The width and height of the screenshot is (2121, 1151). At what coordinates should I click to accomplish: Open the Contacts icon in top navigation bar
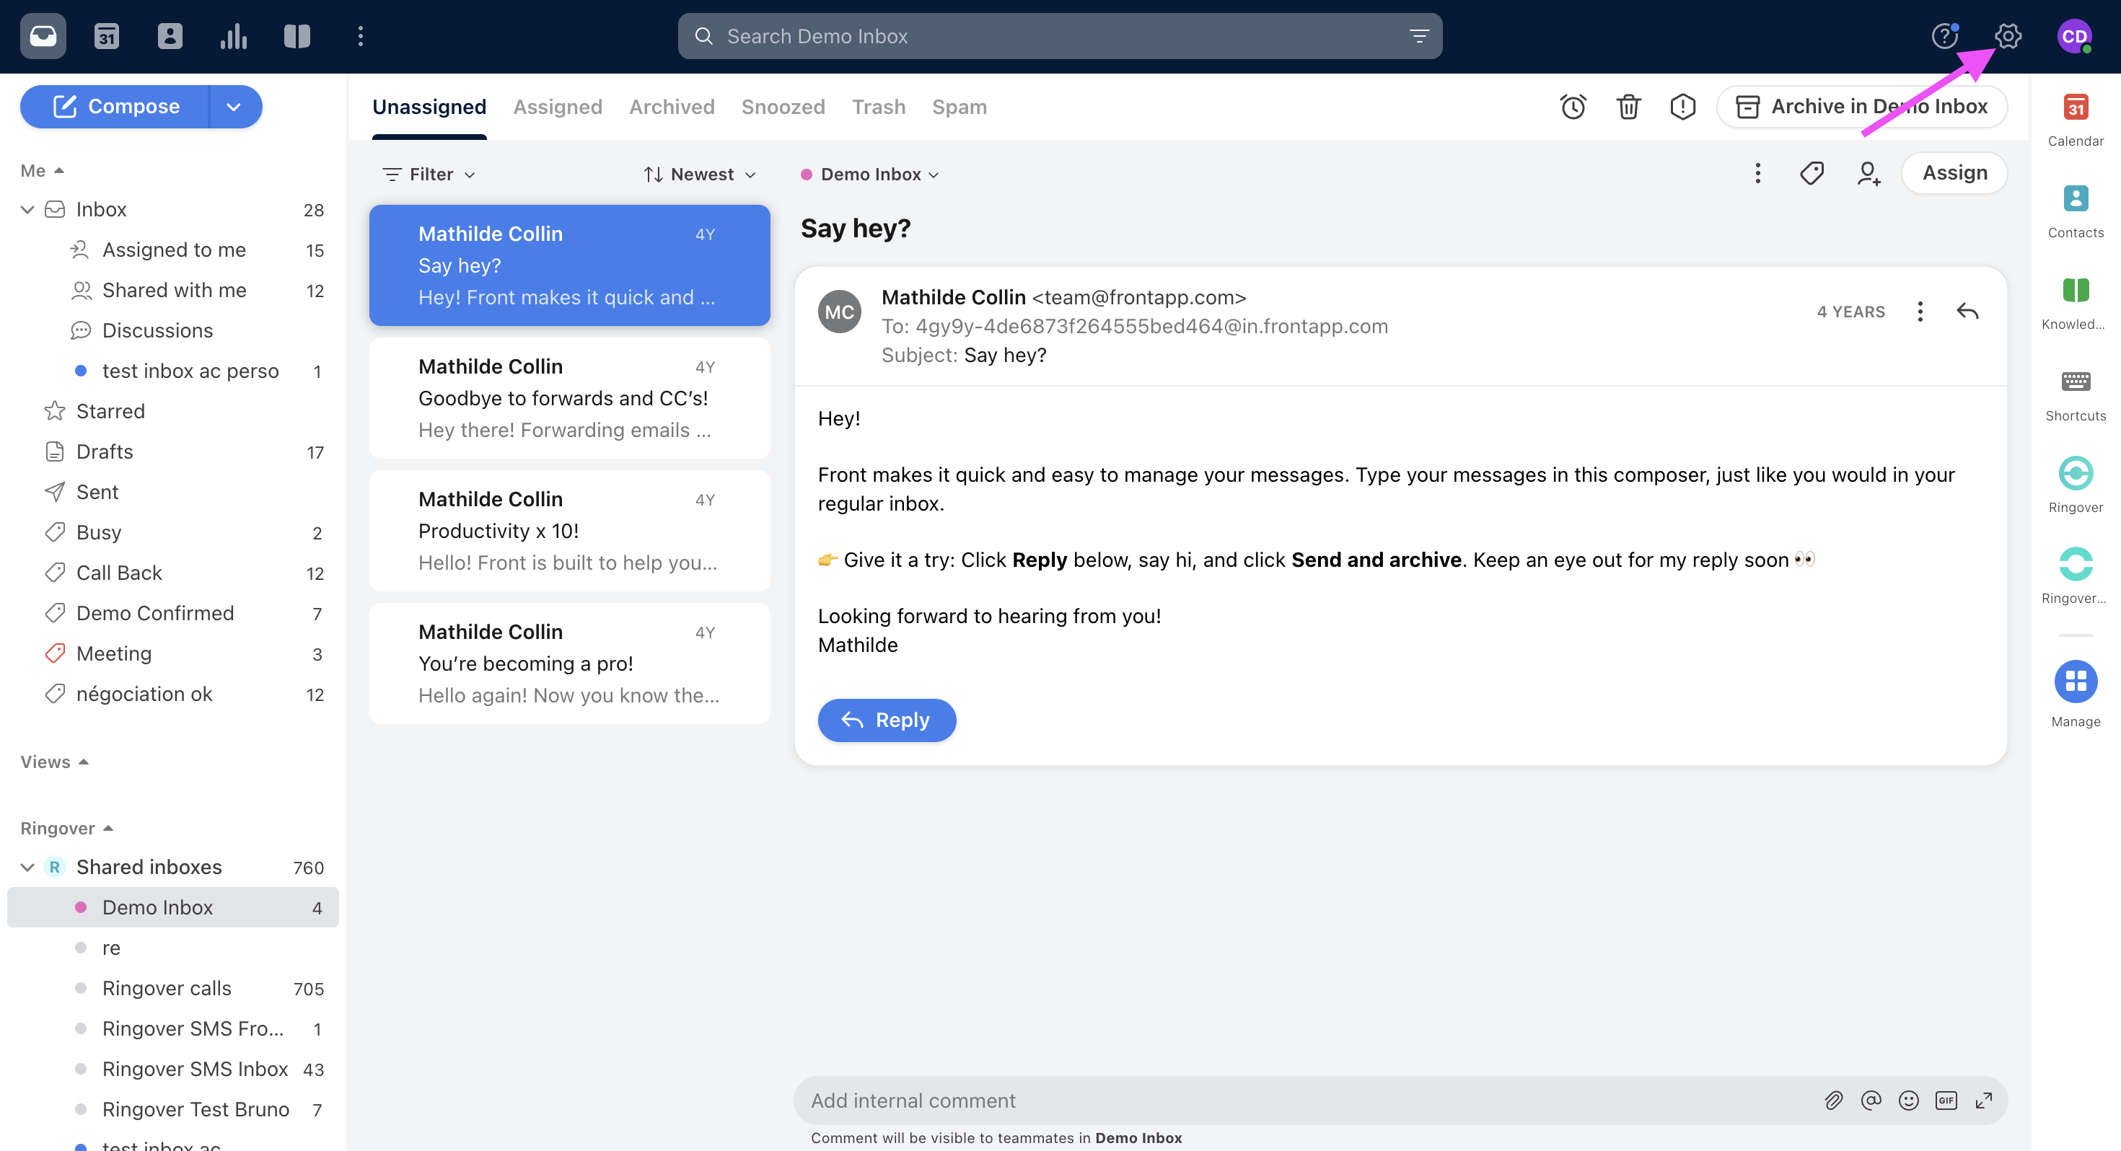[x=170, y=36]
